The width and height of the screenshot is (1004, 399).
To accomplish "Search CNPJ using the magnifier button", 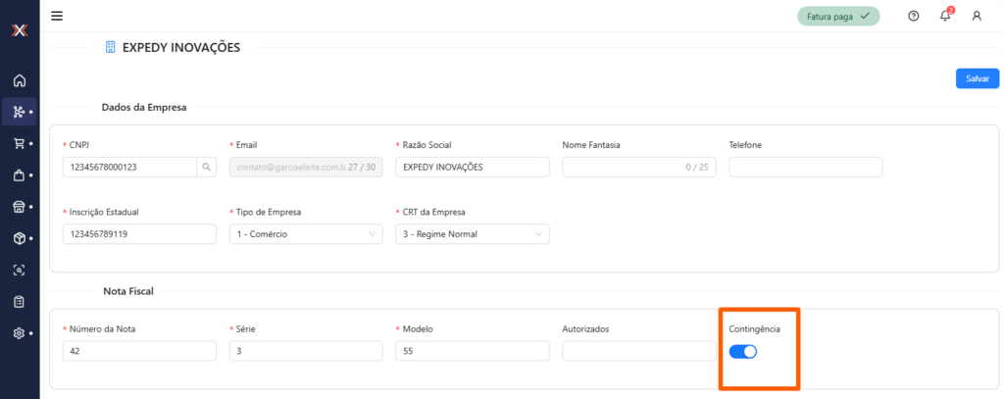I will coord(207,168).
